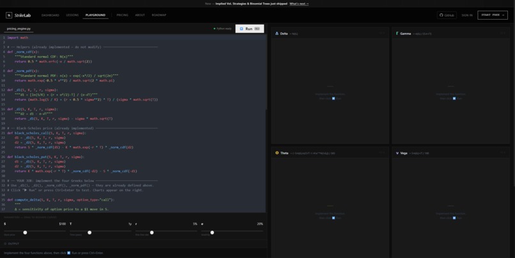Click the $100 stock price value
The width and height of the screenshot is (515, 258).
63,224
